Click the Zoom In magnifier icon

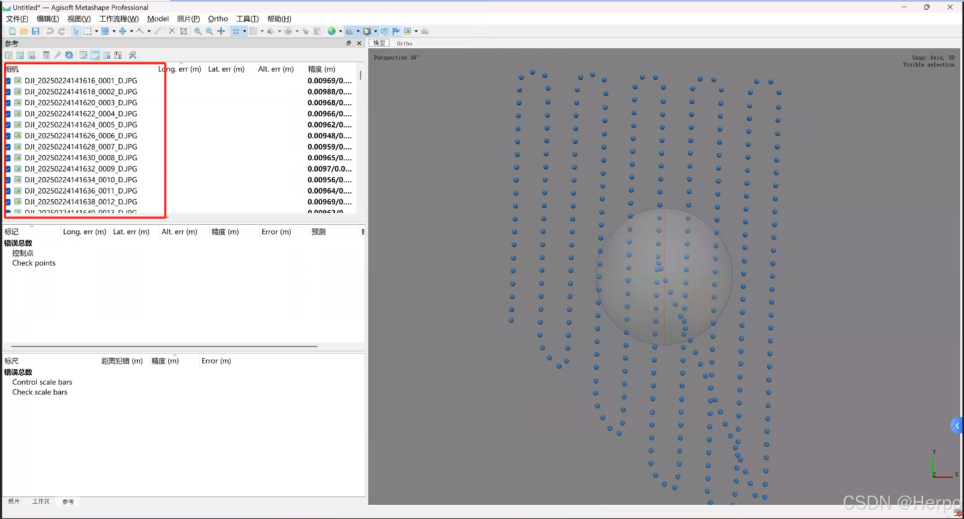point(198,31)
